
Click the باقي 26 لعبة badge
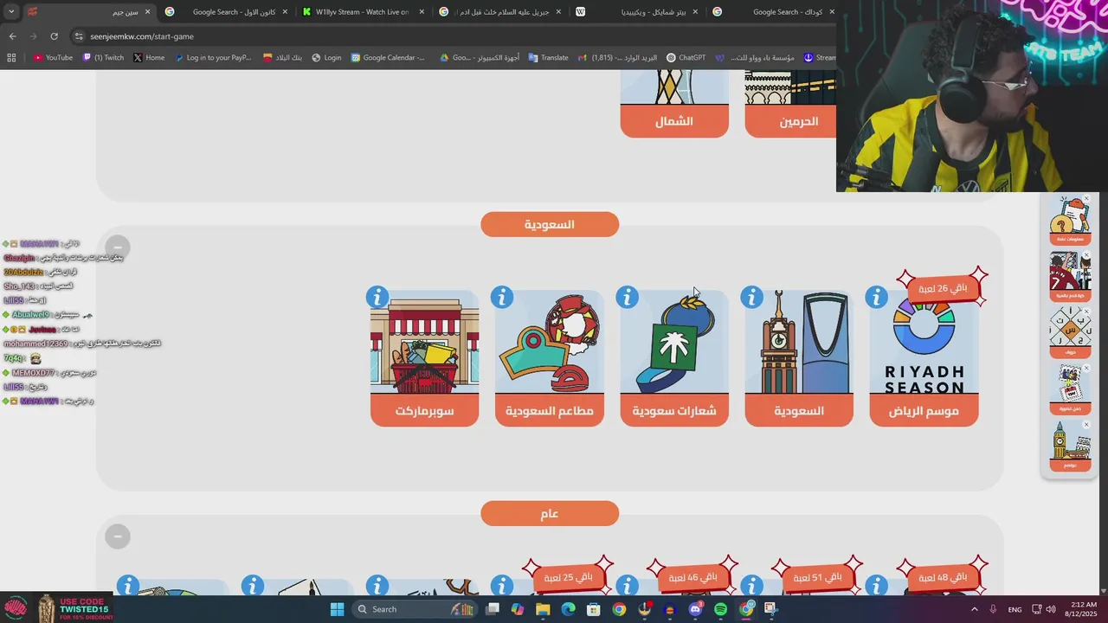click(x=943, y=288)
